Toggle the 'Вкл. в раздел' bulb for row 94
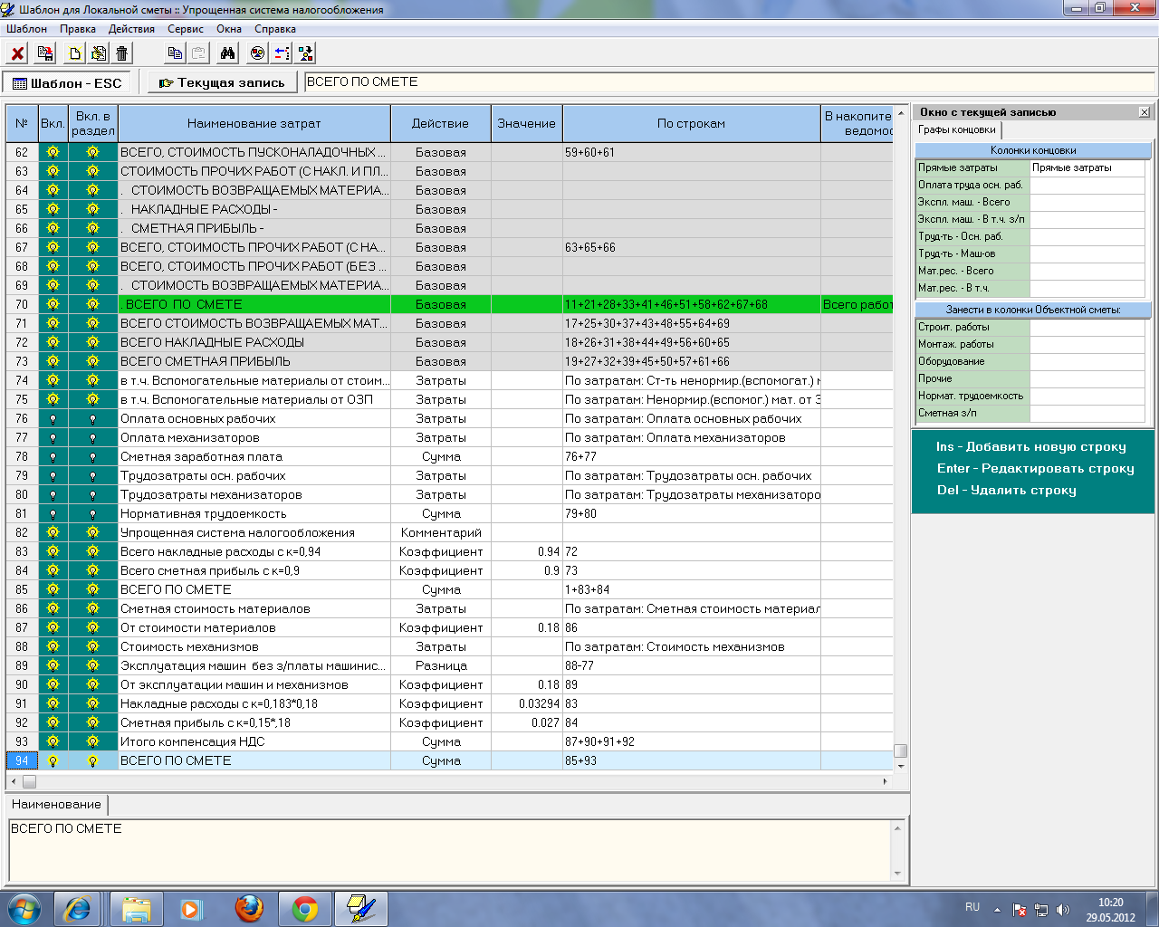This screenshot has height=927, width=1159. click(x=92, y=761)
